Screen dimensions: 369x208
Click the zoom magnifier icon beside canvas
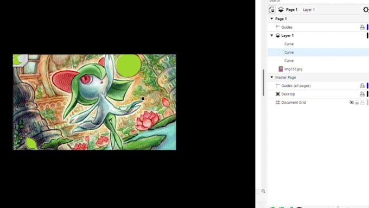(x=263, y=191)
